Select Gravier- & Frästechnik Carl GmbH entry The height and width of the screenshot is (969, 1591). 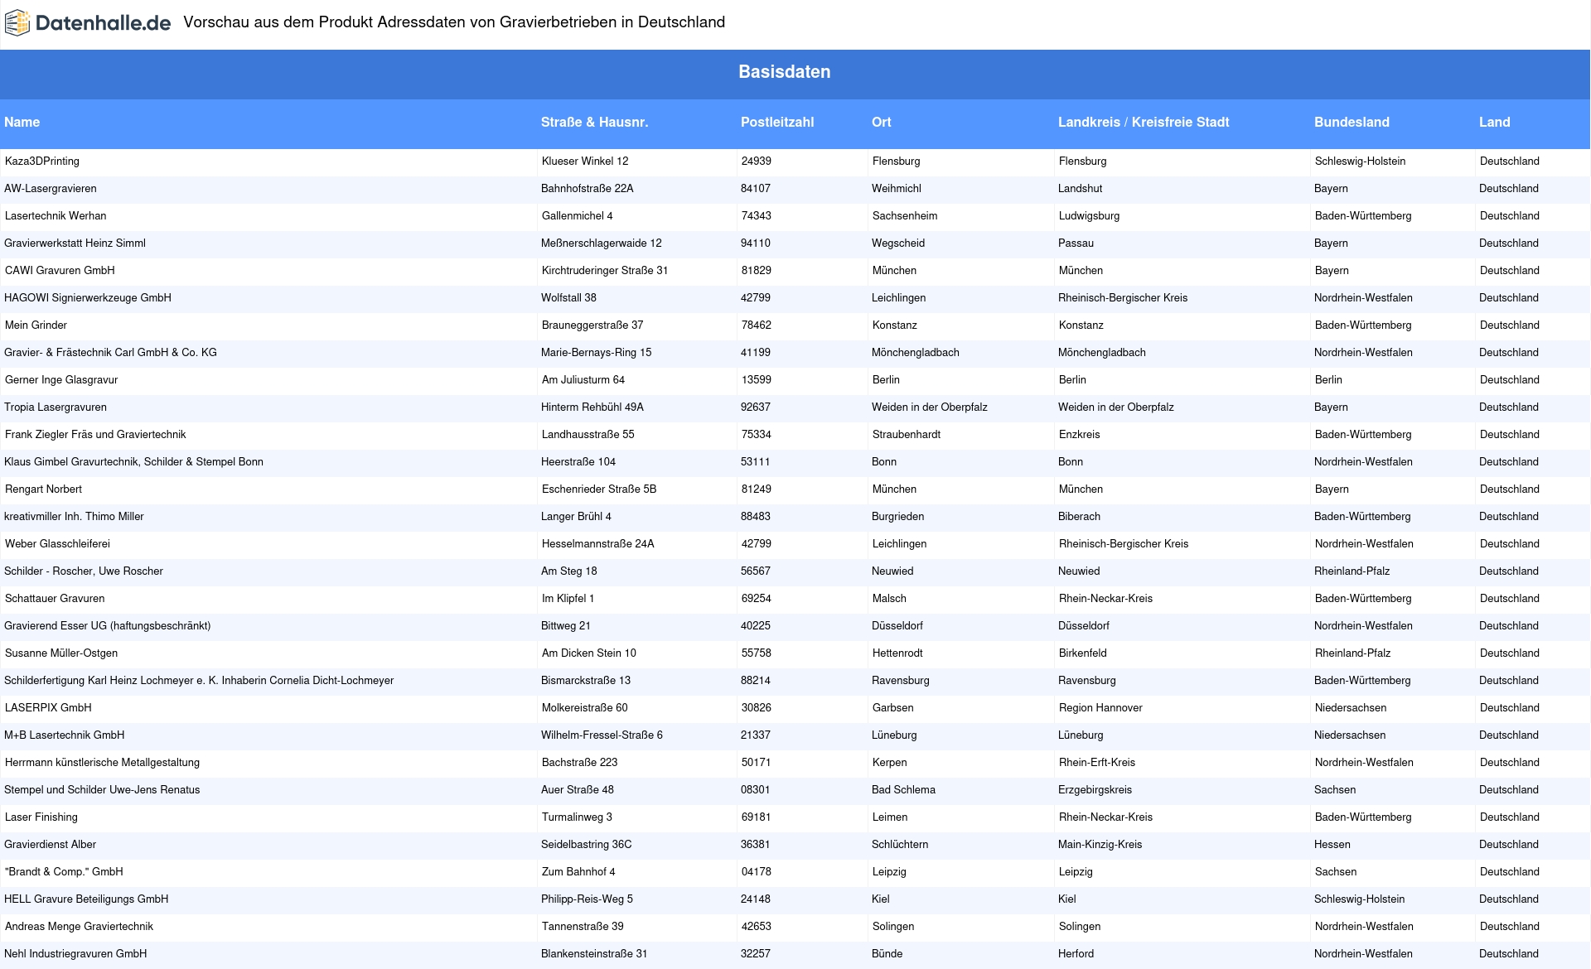click(x=110, y=353)
